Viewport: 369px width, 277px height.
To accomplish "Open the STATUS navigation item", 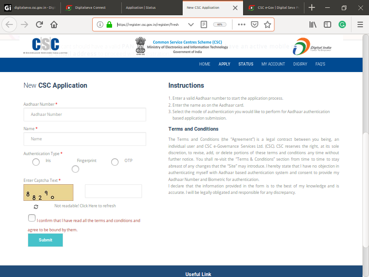I will (245, 64).
